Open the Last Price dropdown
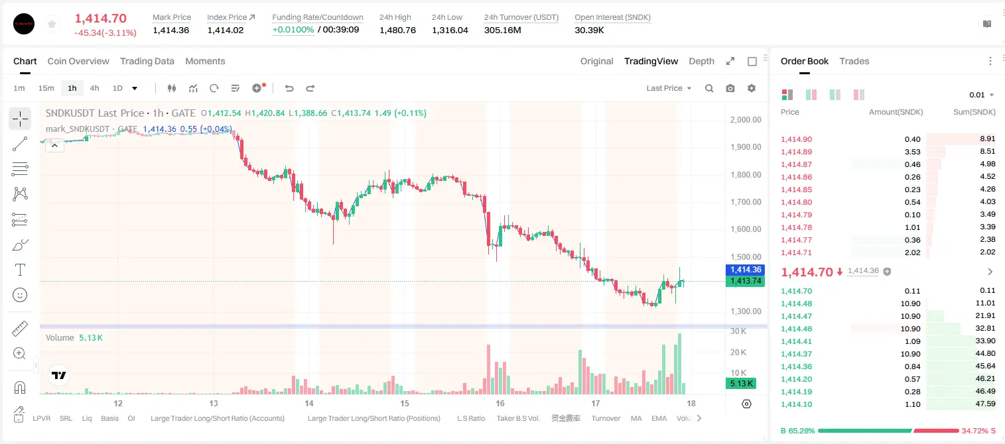The width and height of the screenshot is (1005, 444). tap(669, 88)
